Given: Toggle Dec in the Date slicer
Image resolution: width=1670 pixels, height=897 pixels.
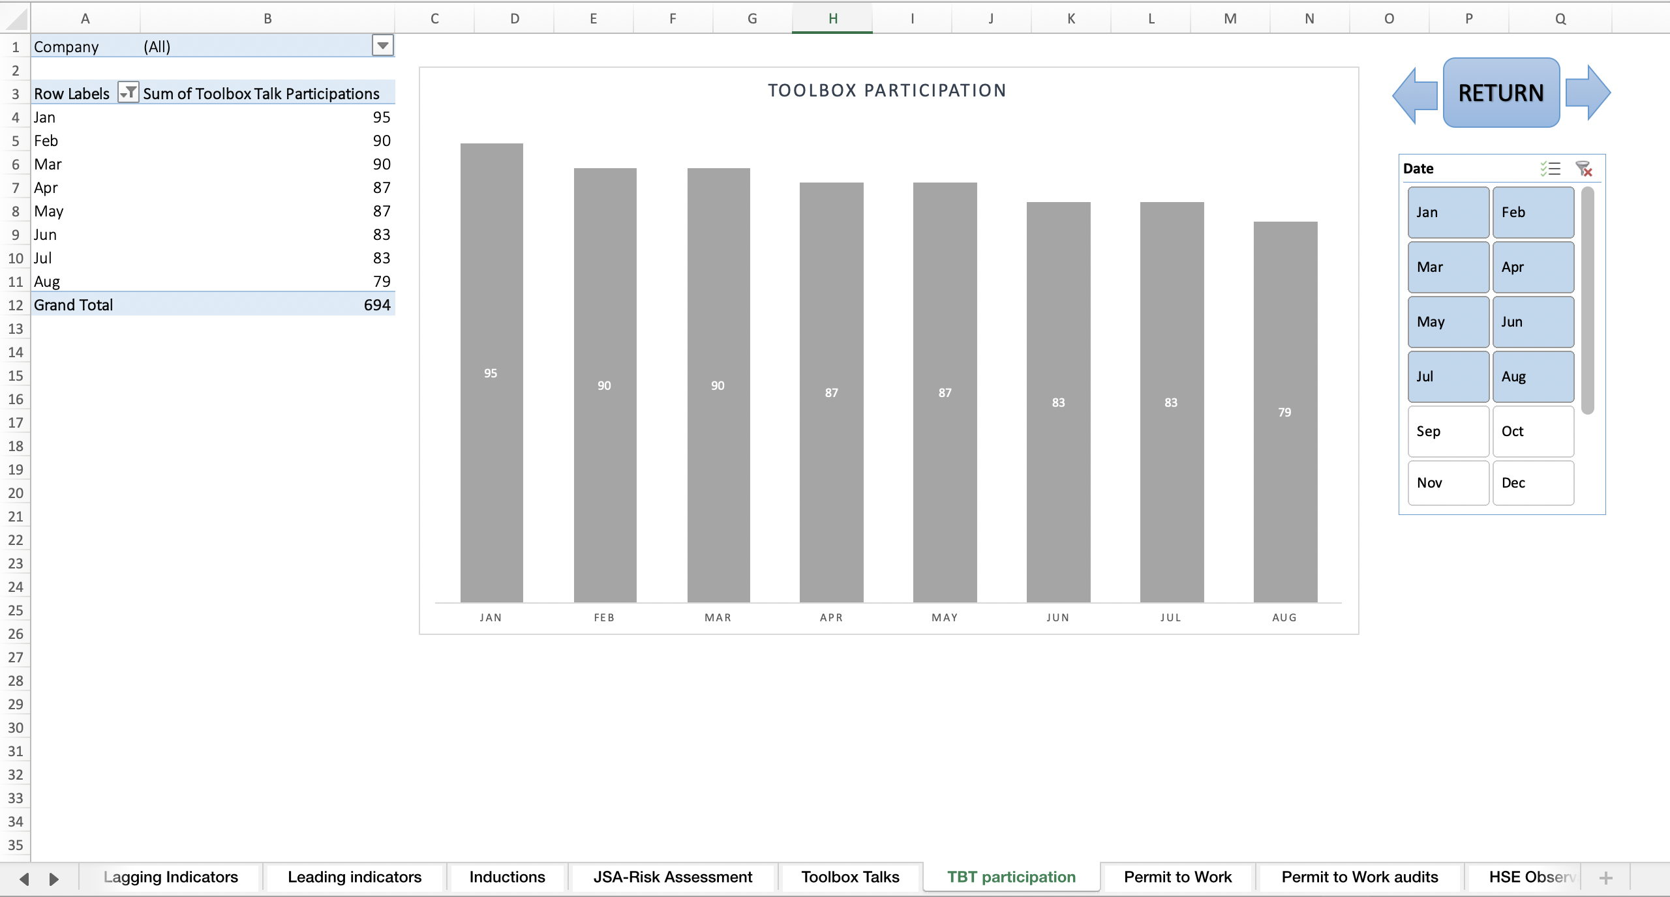Looking at the screenshot, I should pyautogui.click(x=1532, y=482).
